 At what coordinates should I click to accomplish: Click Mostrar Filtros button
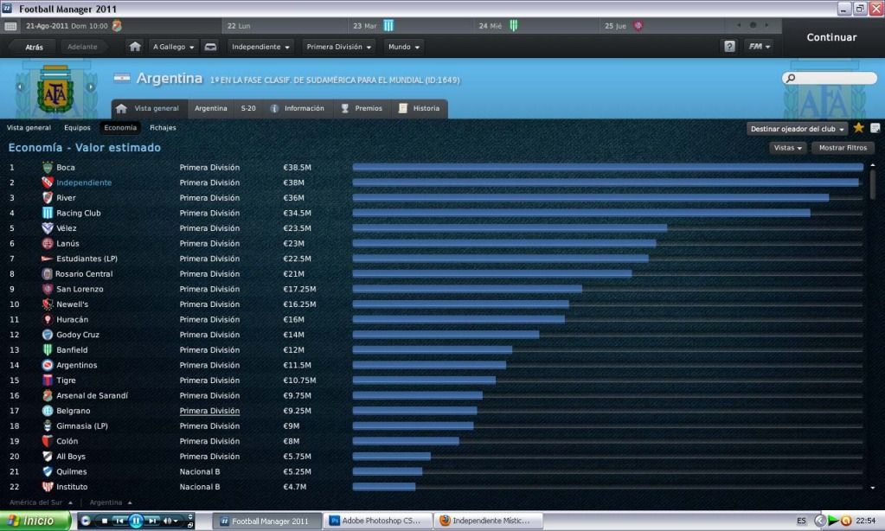pos(843,148)
